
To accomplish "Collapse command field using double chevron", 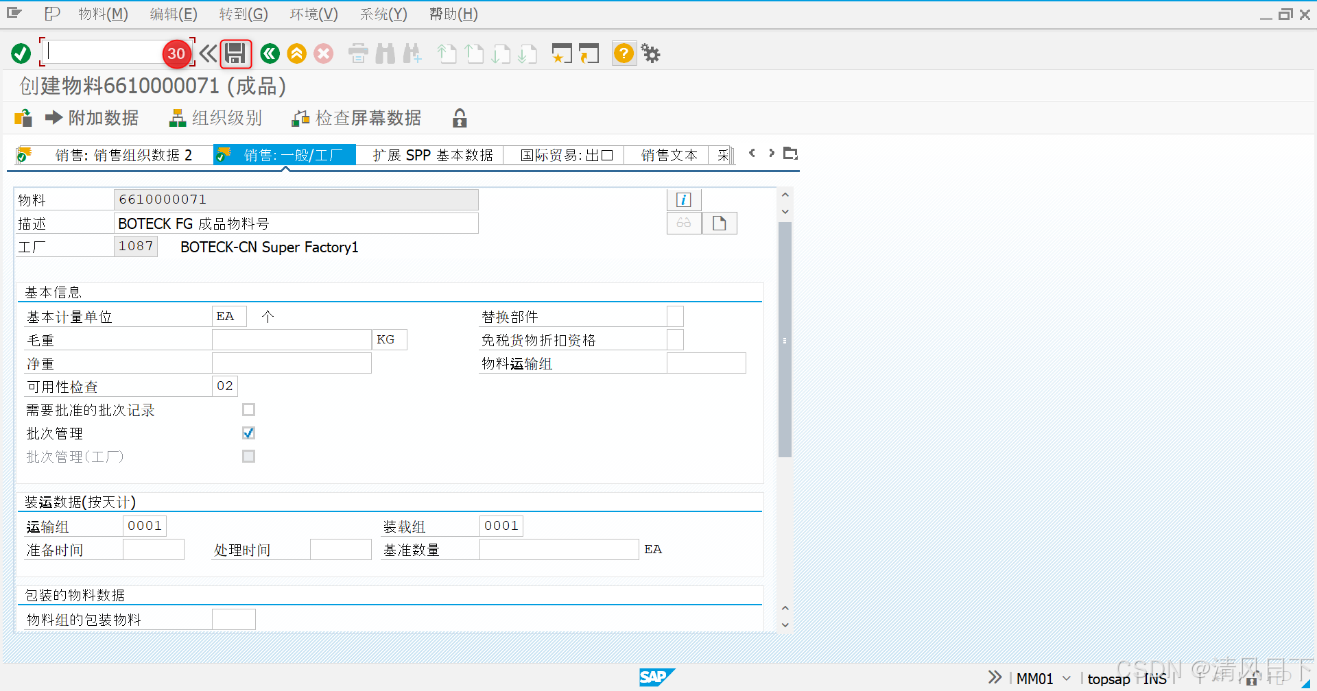I will (x=209, y=53).
